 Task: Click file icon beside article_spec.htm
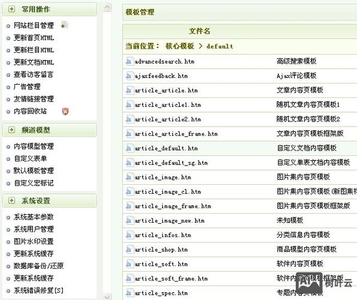click(129, 293)
